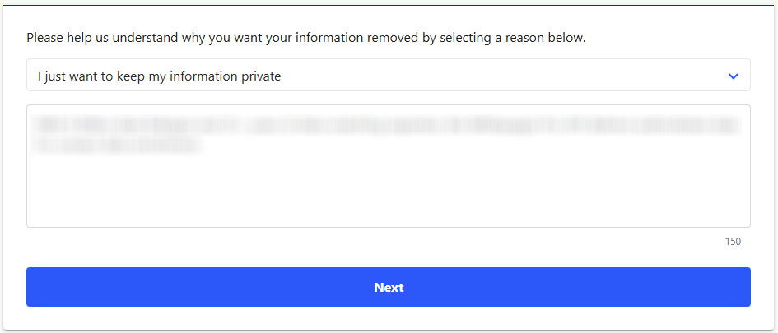Click the 150 character counter
This screenshot has width=778, height=333.
[x=733, y=242]
